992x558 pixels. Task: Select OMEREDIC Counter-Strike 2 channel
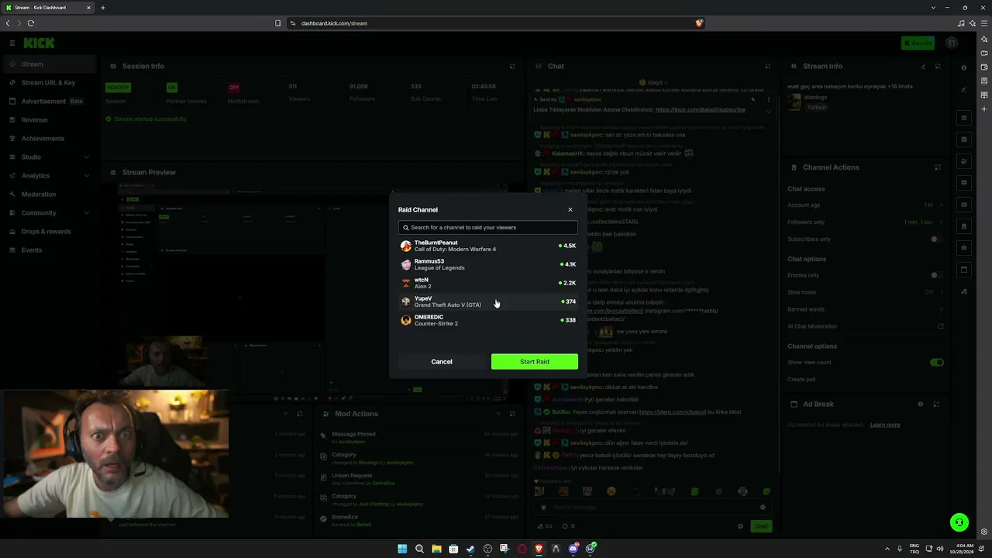(488, 320)
